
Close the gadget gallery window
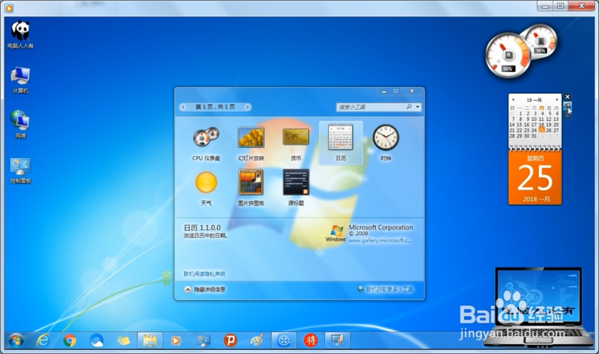click(412, 91)
